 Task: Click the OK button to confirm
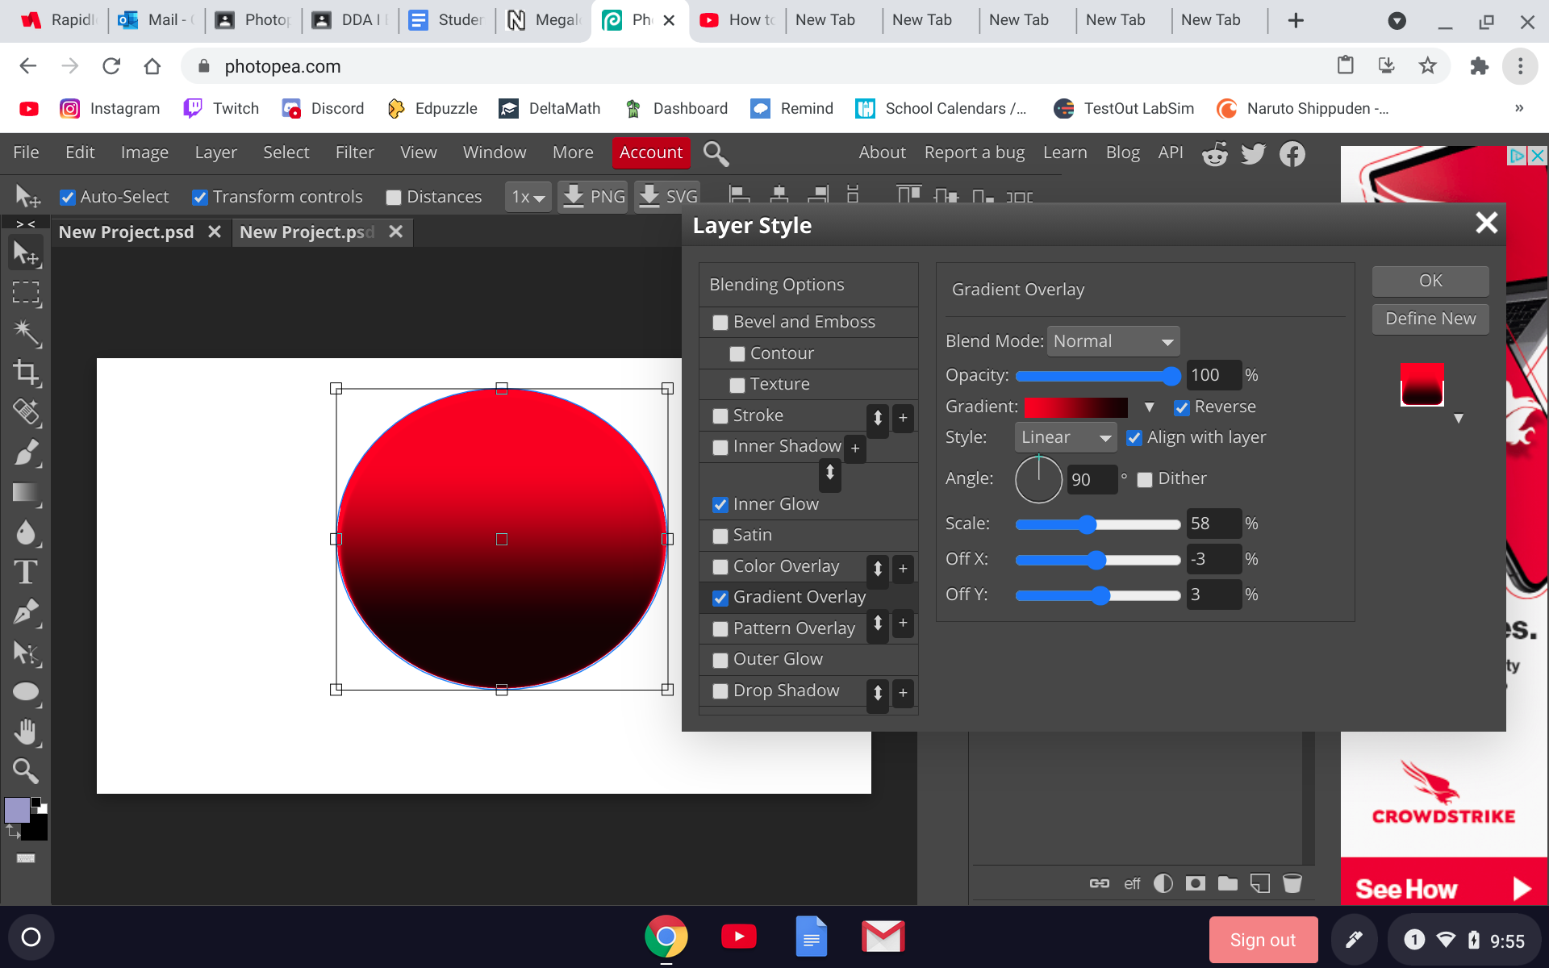[x=1430, y=280]
